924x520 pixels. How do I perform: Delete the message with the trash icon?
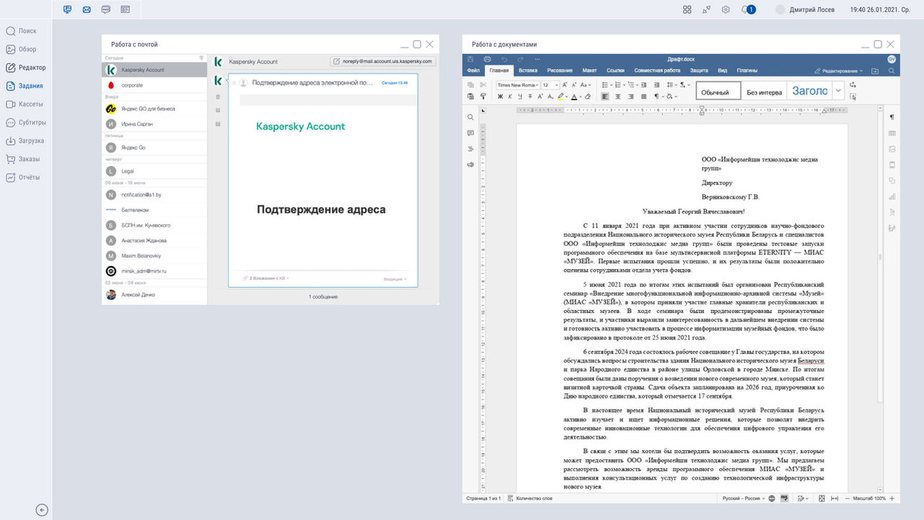(218, 97)
